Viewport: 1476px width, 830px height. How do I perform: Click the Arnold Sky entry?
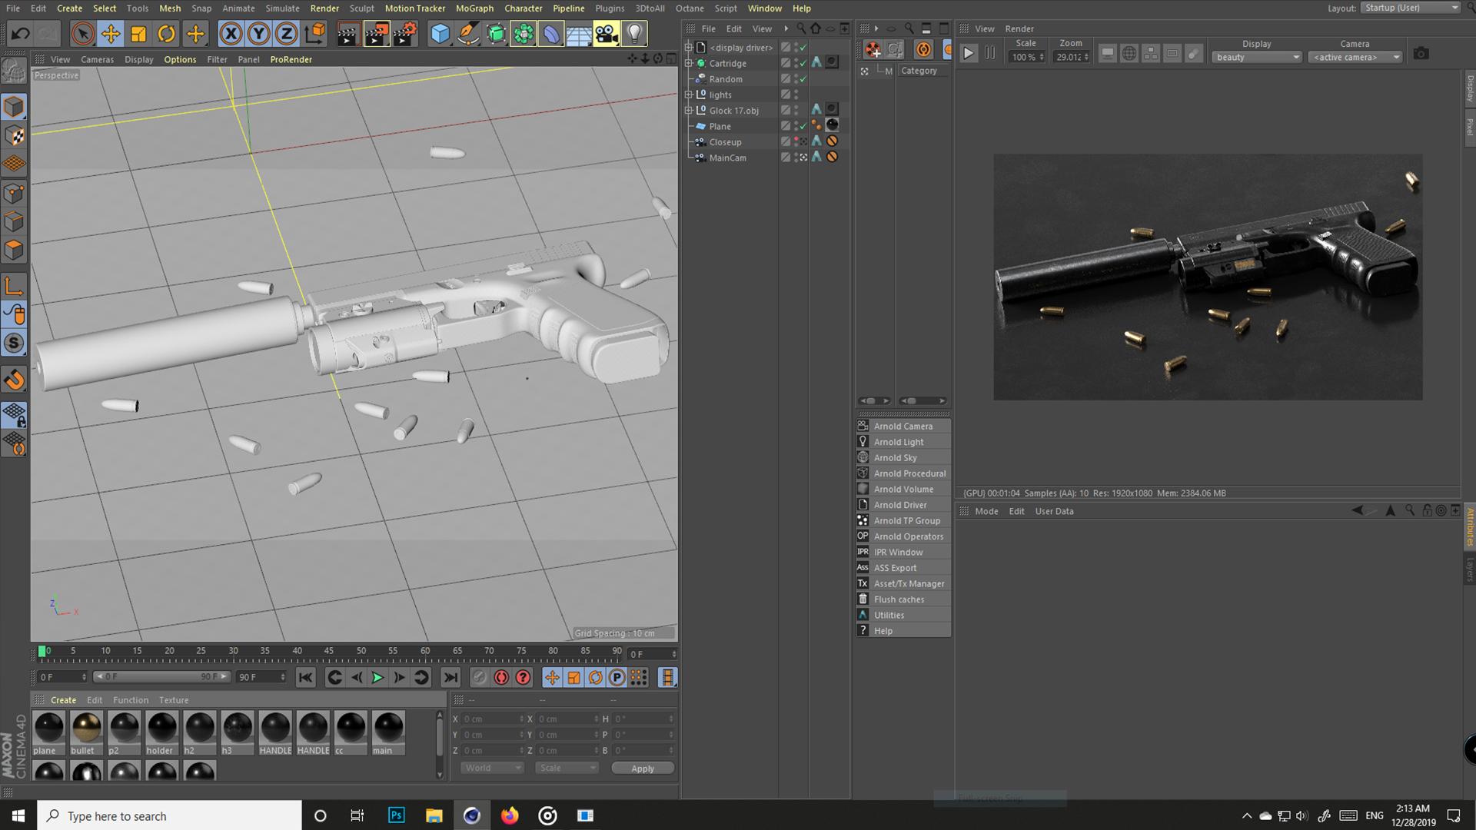pyautogui.click(x=903, y=457)
